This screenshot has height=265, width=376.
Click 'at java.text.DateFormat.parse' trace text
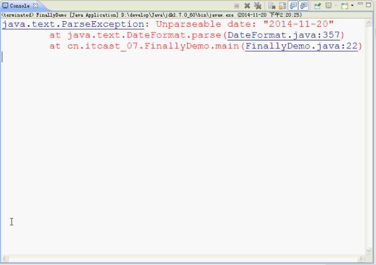point(135,35)
